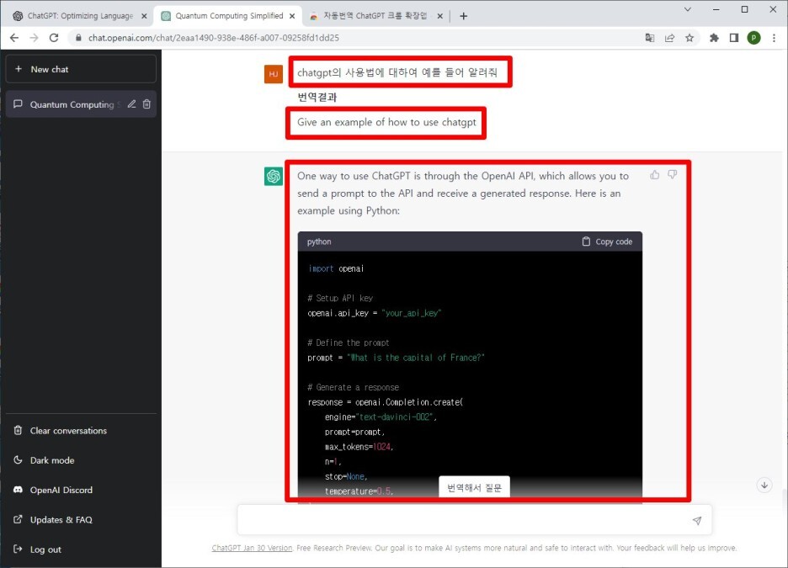This screenshot has width=788, height=568.
Task: Click the max_tokens=1024 code line
Action: 359,447
